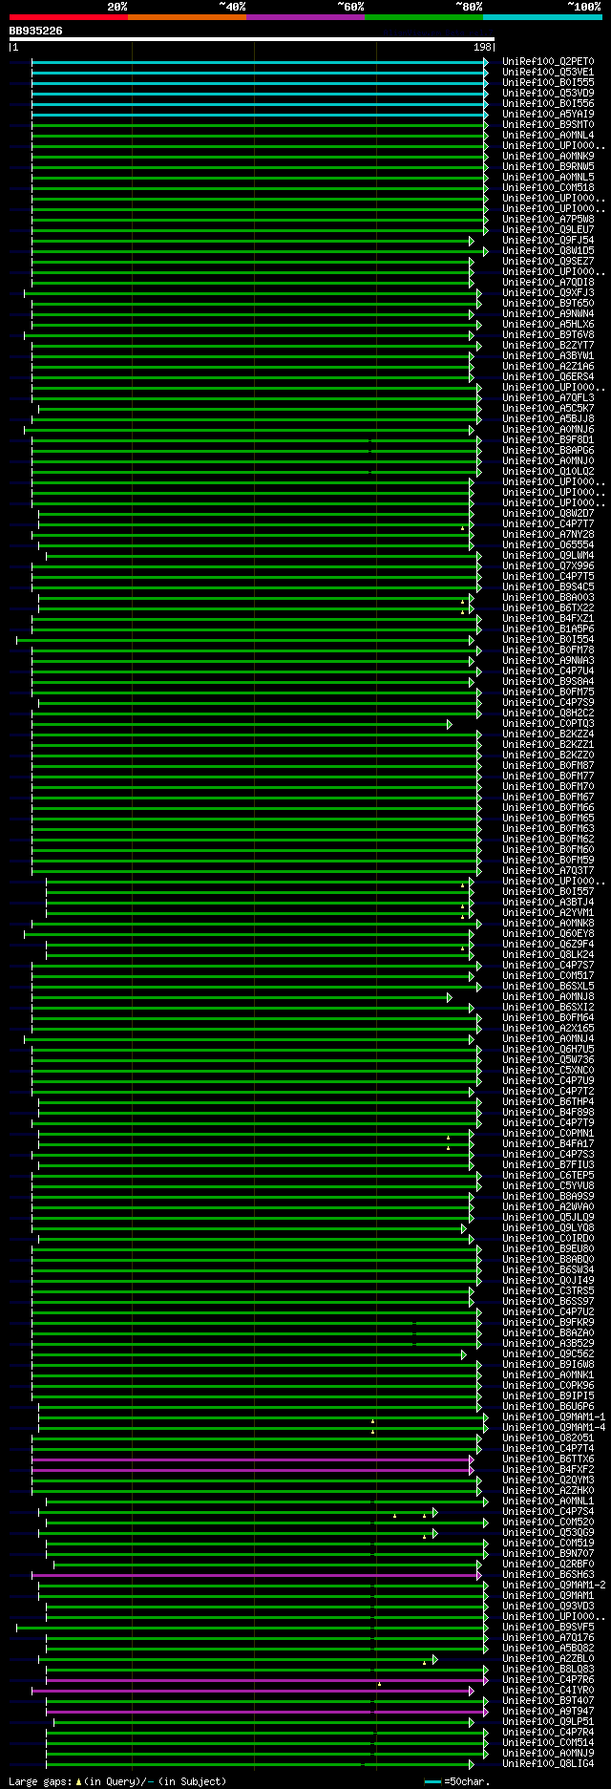
Task: Click the UniRef100_A0MNJ8 hit name
Action: point(548,996)
